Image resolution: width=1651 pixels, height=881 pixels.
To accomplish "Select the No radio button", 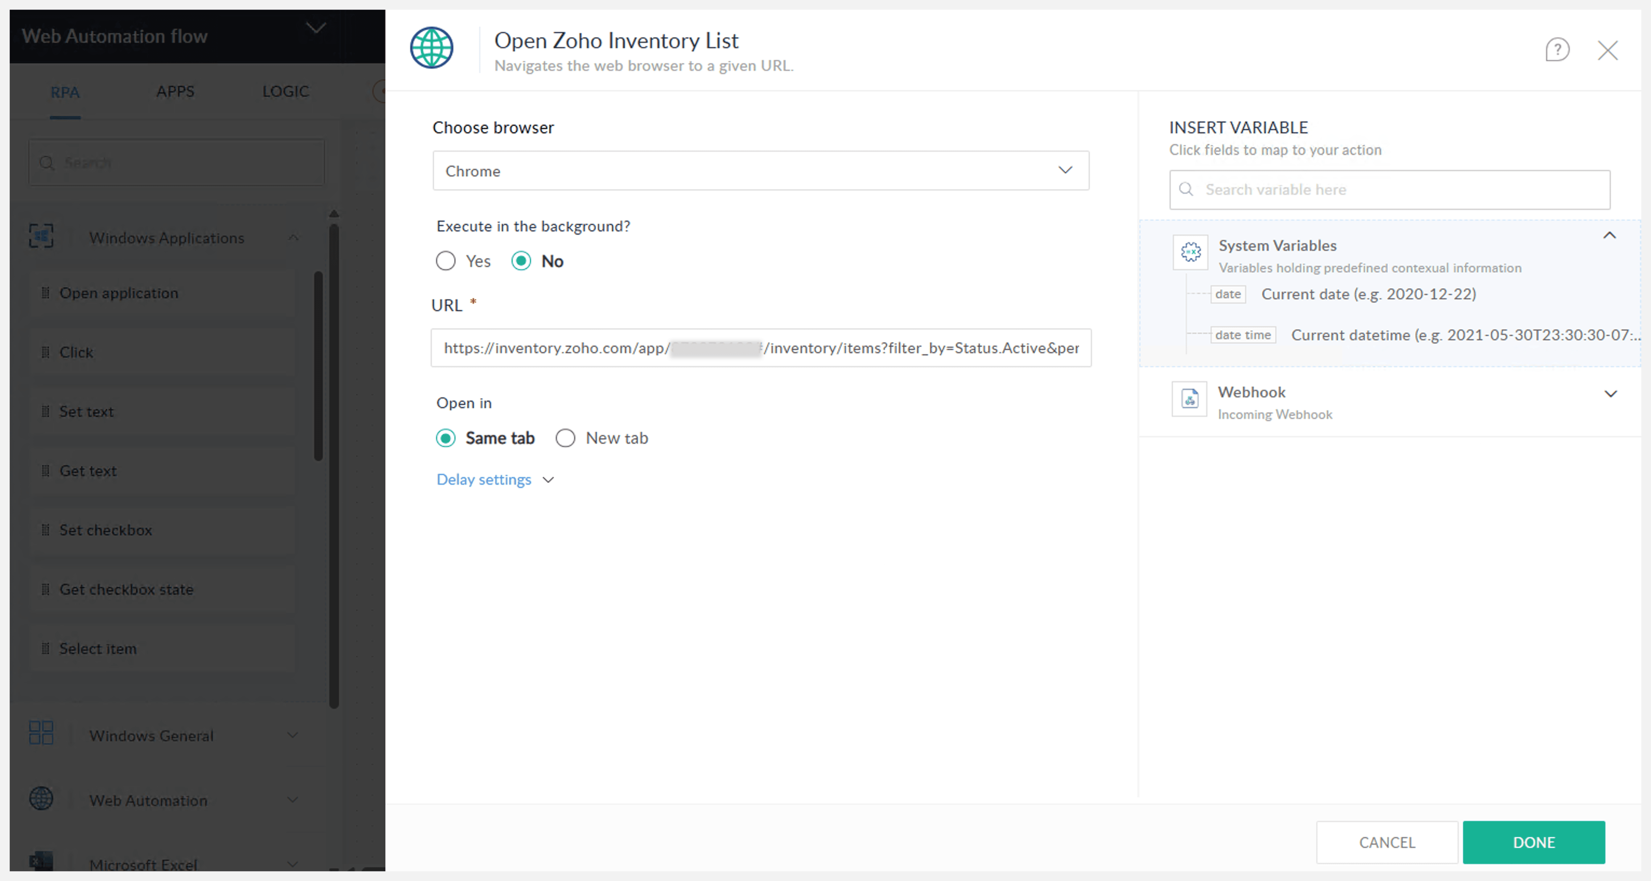I will point(521,261).
